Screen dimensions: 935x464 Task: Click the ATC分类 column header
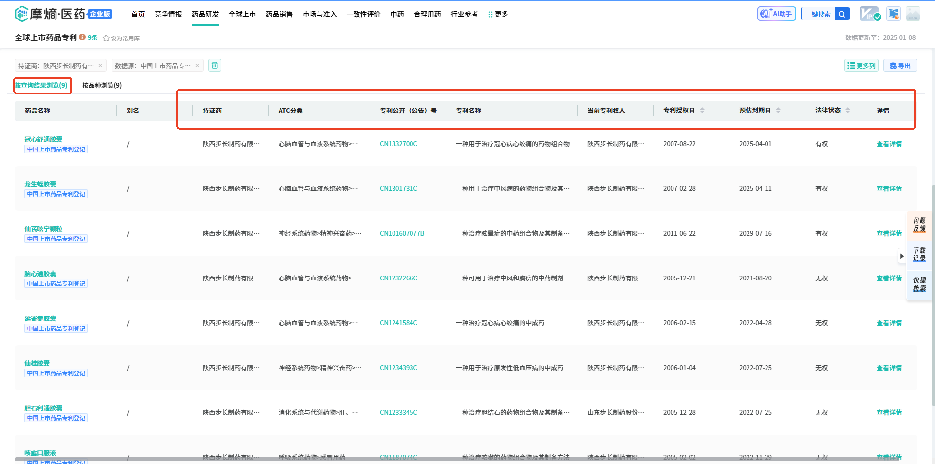pyautogui.click(x=290, y=111)
